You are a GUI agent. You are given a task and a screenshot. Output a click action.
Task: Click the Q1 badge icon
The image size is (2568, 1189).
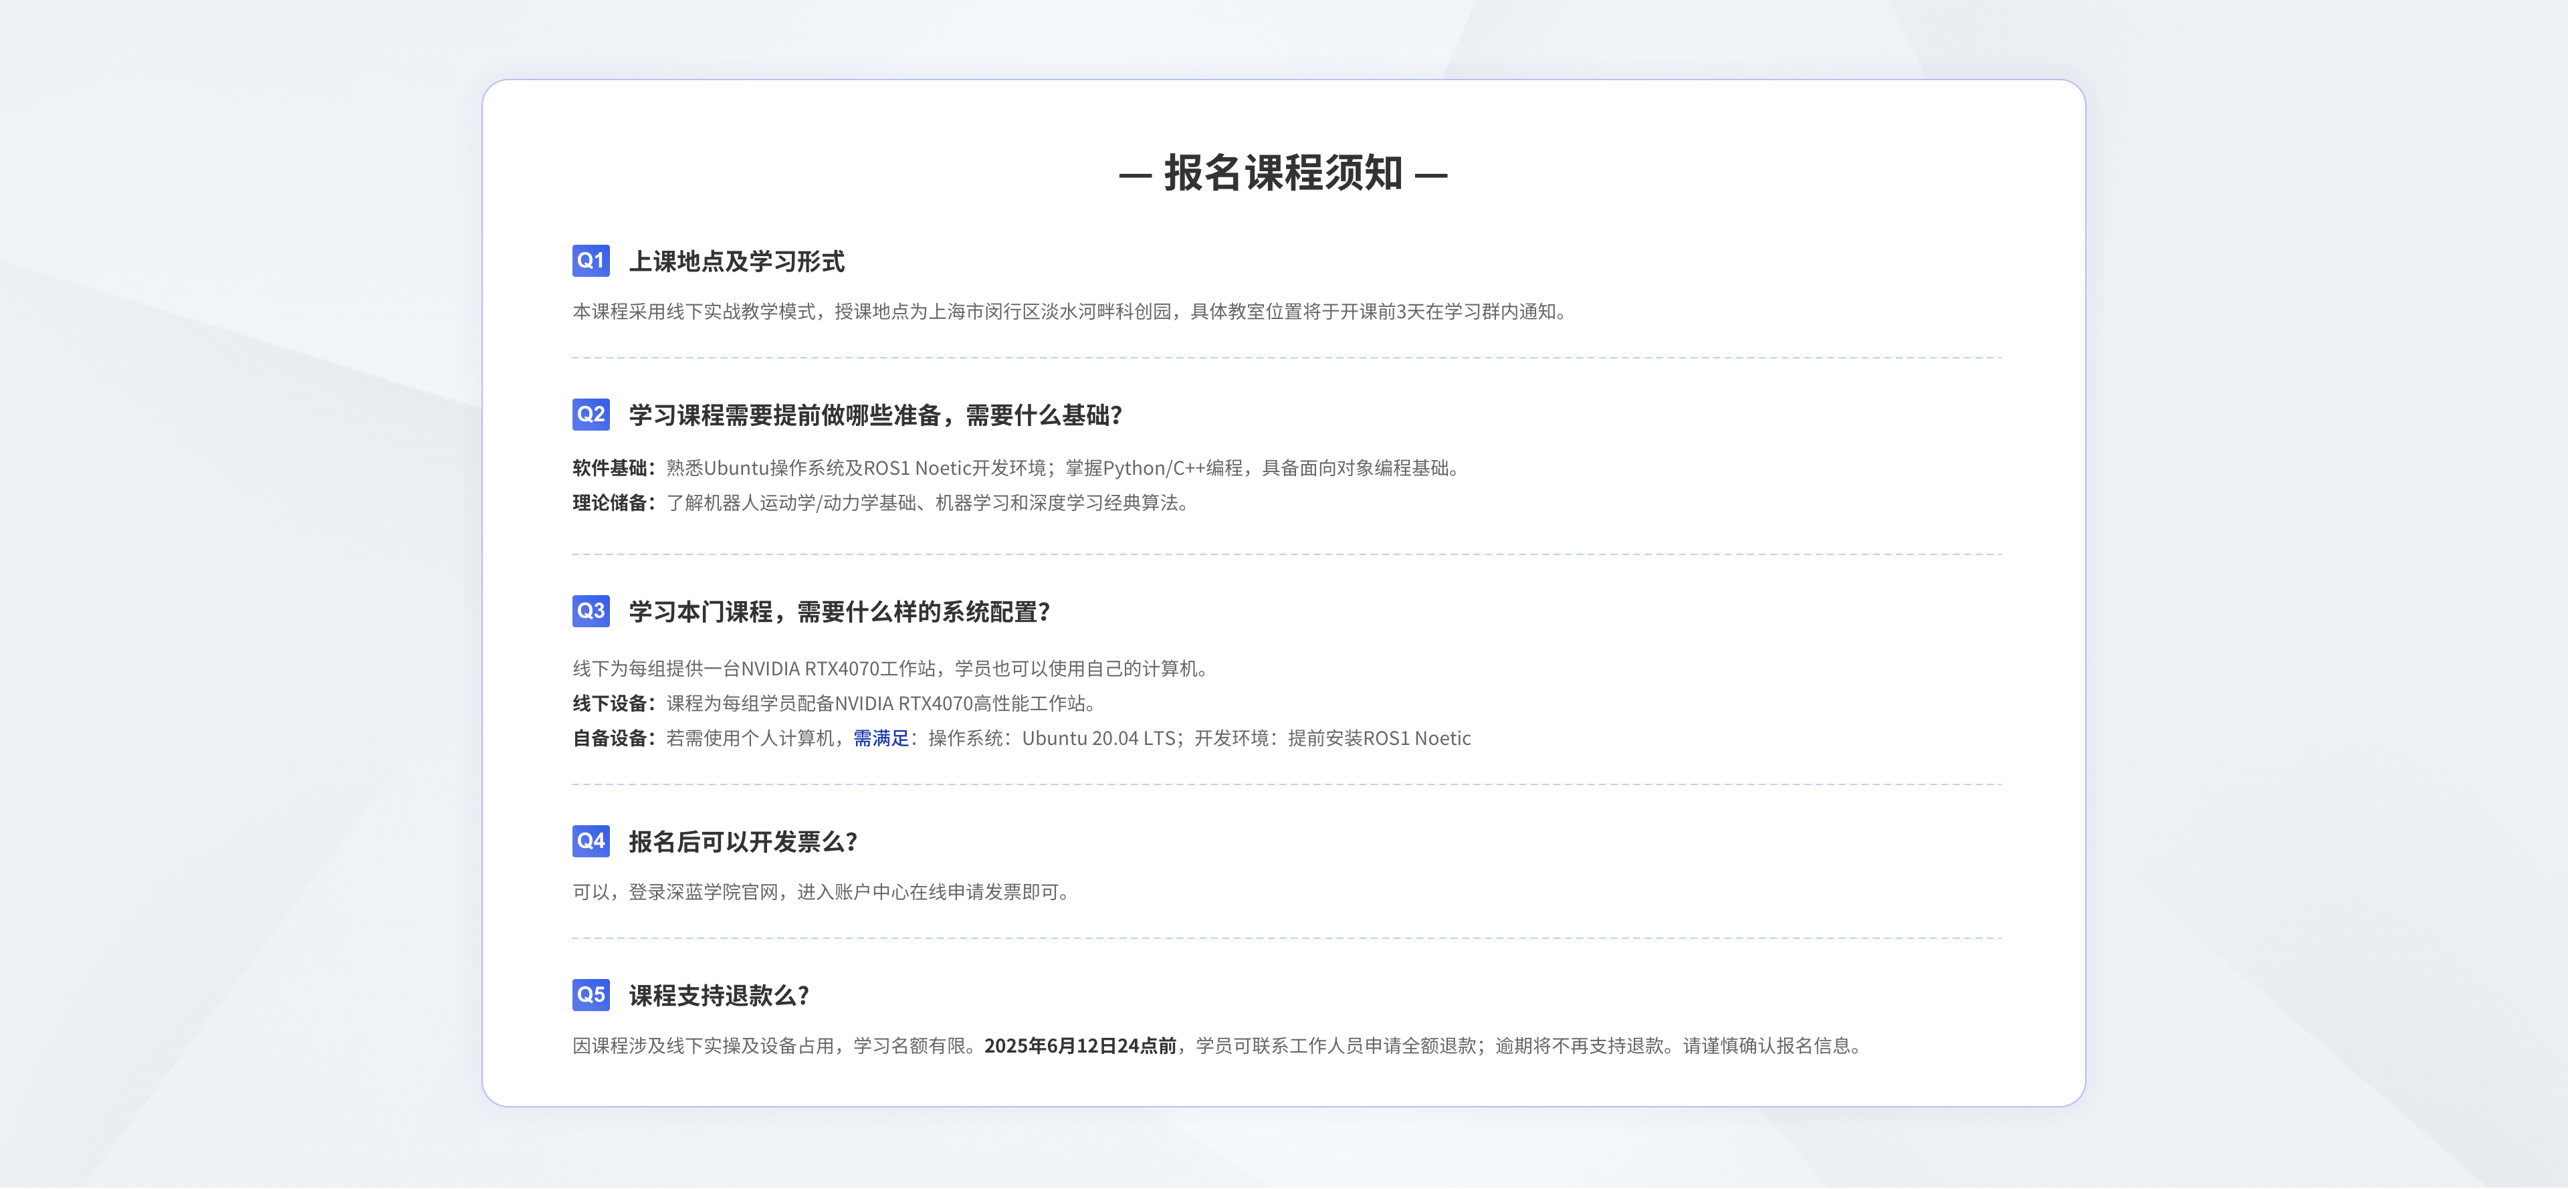pyautogui.click(x=591, y=260)
